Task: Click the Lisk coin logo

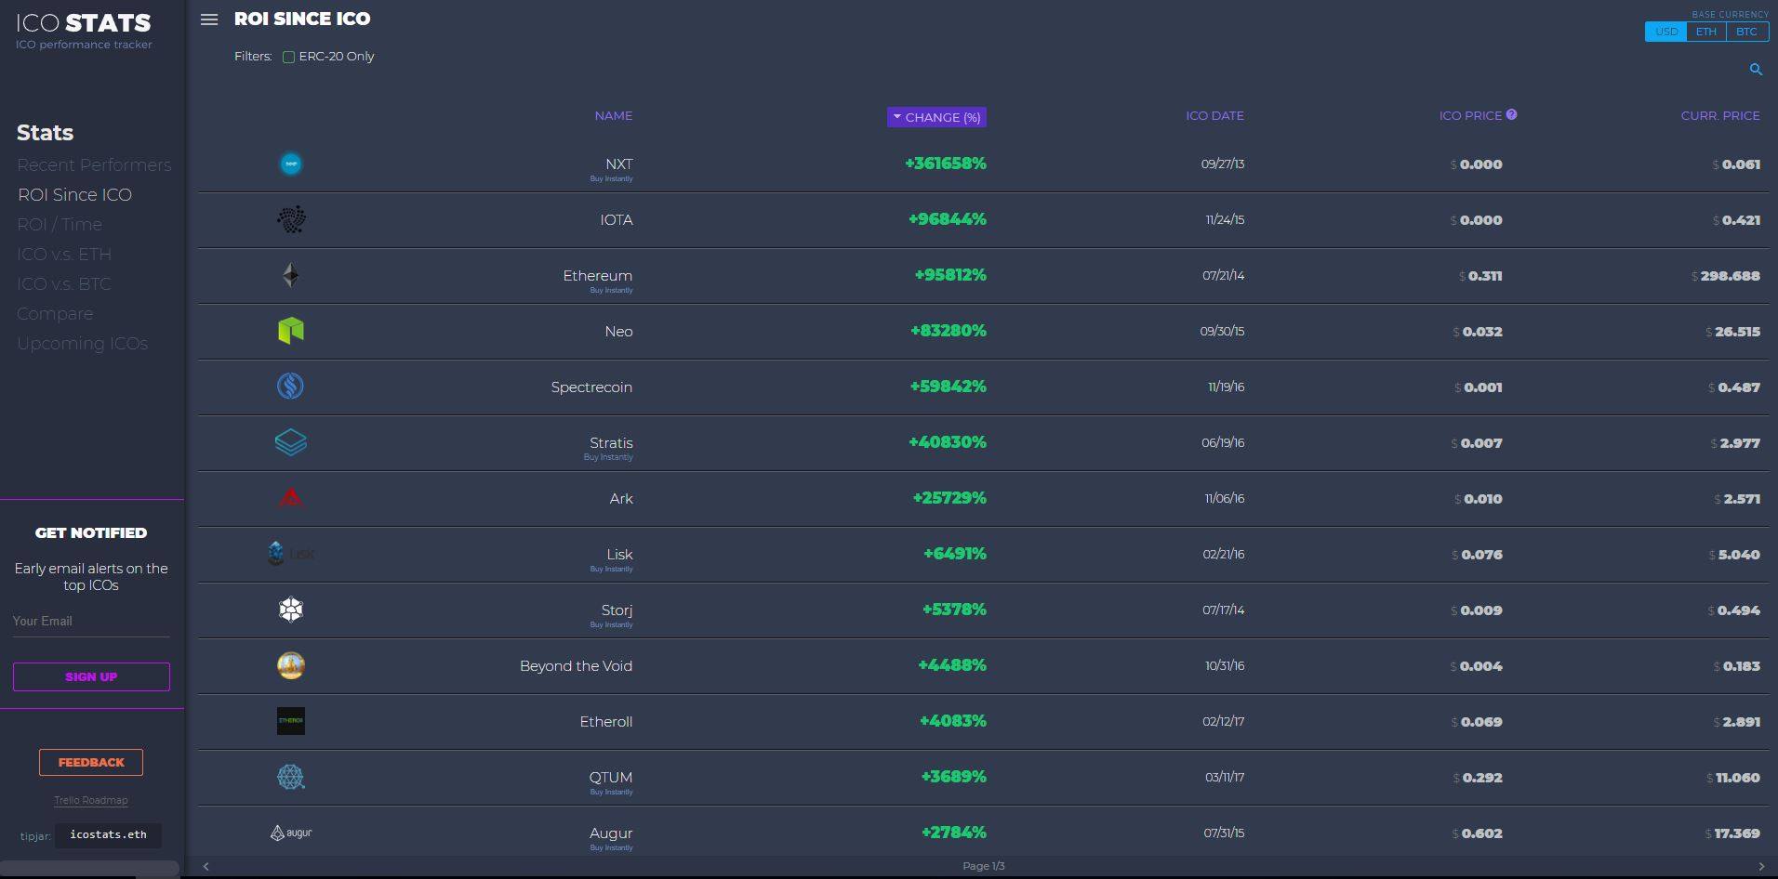Action: pyautogui.click(x=291, y=554)
